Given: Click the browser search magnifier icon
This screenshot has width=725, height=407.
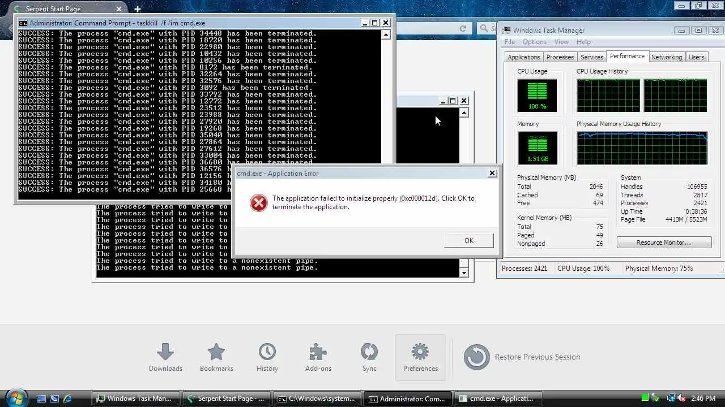Looking at the screenshot, I should coord(484,28).
